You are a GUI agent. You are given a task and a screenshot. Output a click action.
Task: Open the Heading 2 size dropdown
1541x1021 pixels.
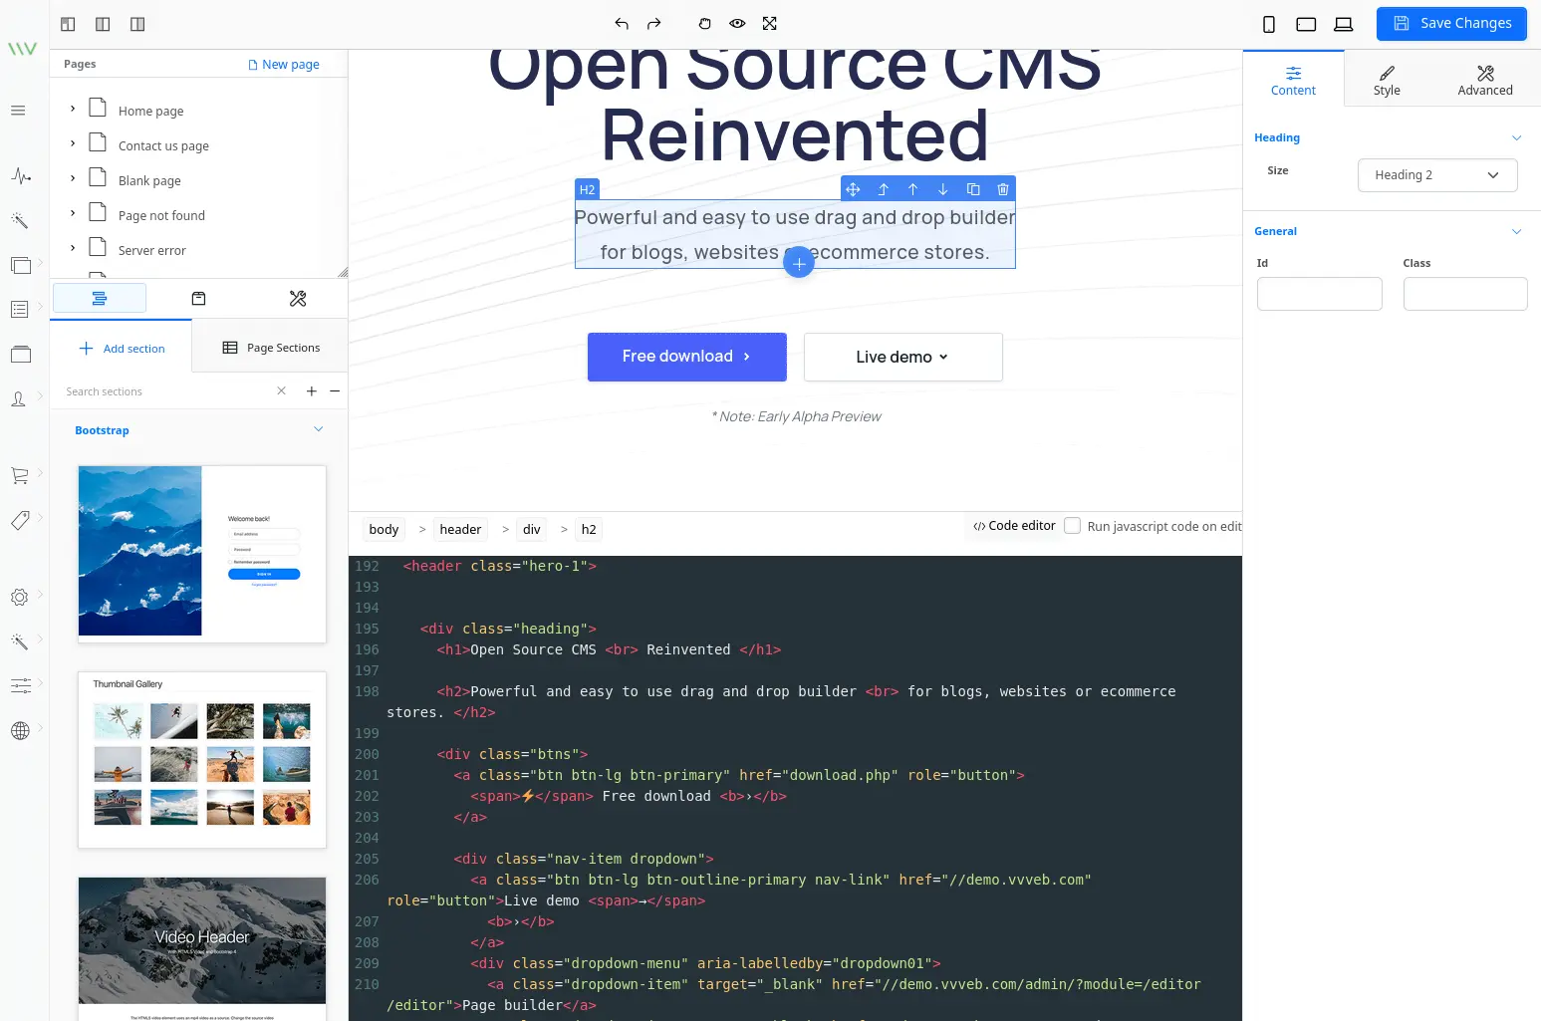pyautogui.click(x=1437, y=174)
